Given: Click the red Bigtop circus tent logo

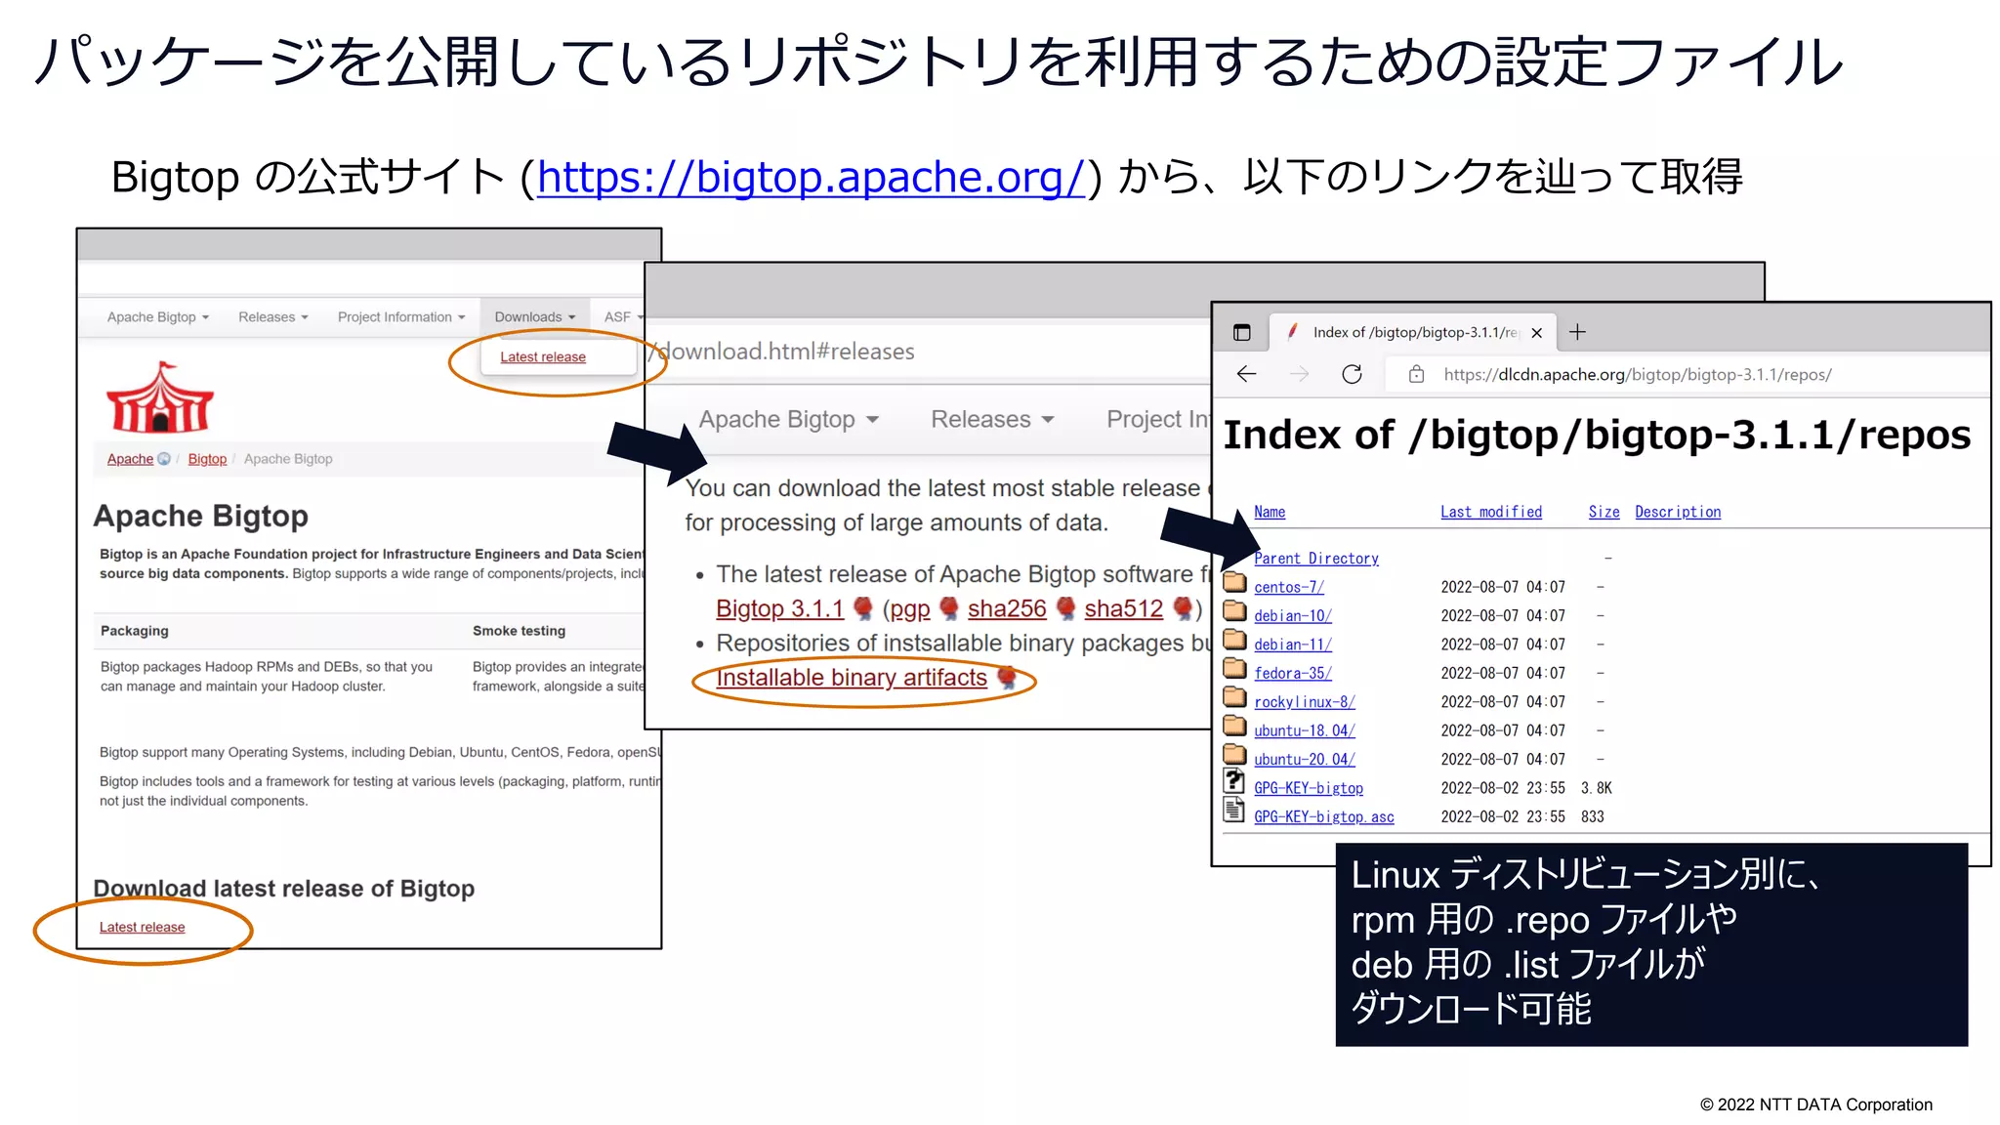Looking at the screenshot, I should tap(159, 397).
